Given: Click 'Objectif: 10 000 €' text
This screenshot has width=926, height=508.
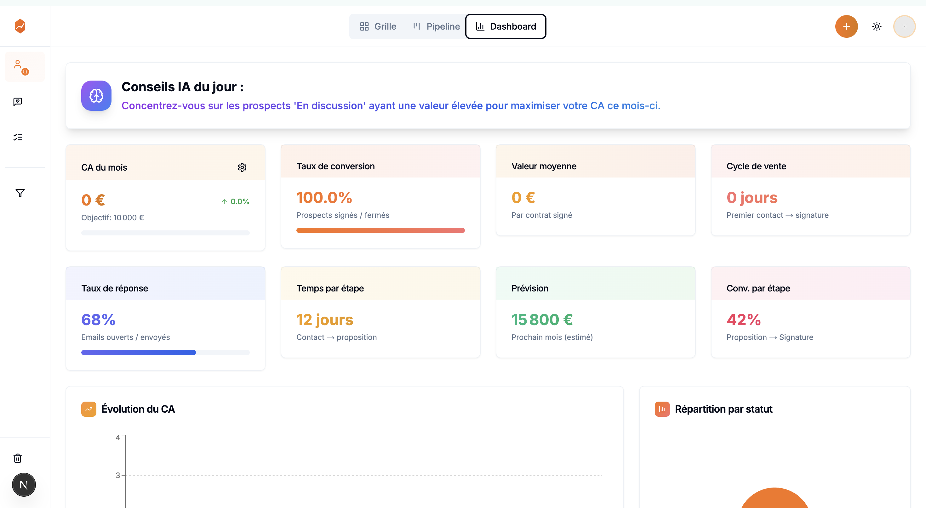Looking at the screenshot, I should (112, 217).
